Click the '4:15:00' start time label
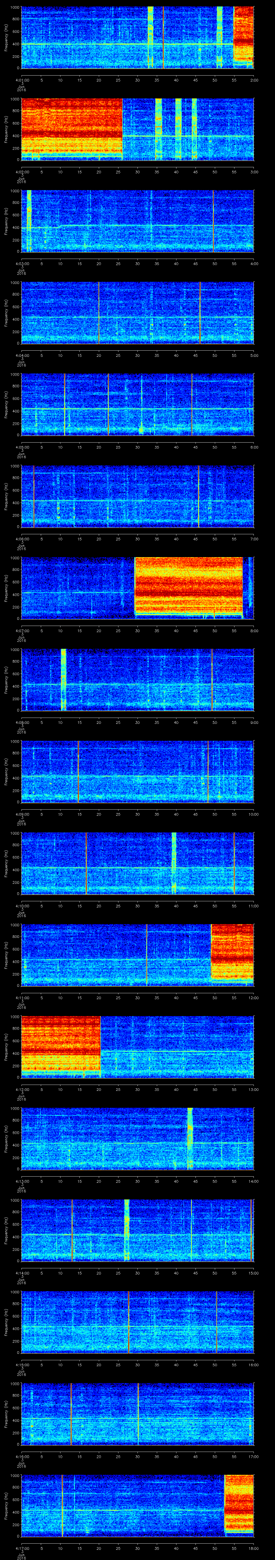The height and width of the screenshot is (1560, 275). [22, 1364]
